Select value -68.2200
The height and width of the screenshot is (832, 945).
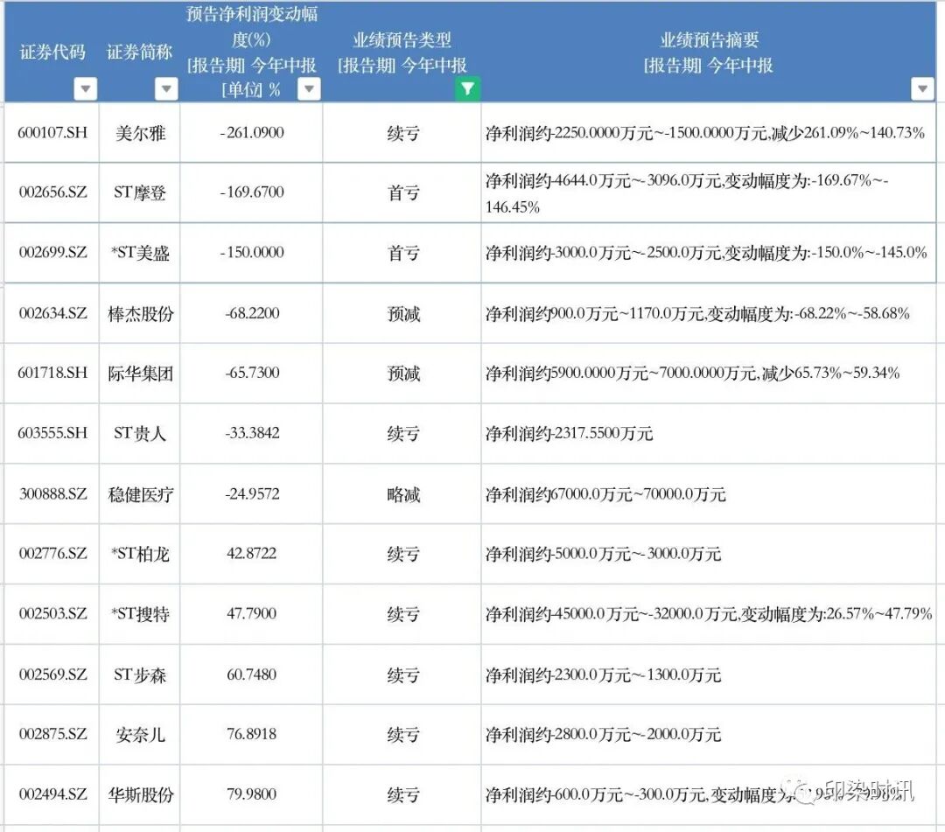pyautogui.click(x=251, y=313)
